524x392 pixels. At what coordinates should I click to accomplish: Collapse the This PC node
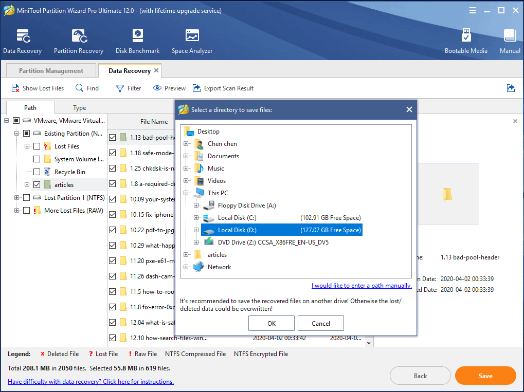[x=186, y=193]
